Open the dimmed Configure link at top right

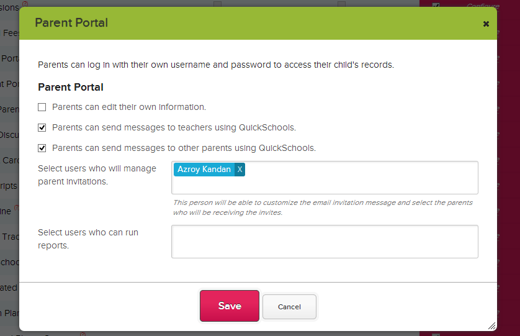[x=483, y=6]
